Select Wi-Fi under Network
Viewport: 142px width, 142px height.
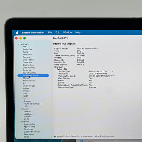click(x=26, y=119)
